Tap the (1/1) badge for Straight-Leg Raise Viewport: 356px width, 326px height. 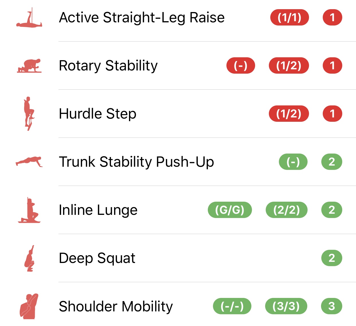coord(289,17)
